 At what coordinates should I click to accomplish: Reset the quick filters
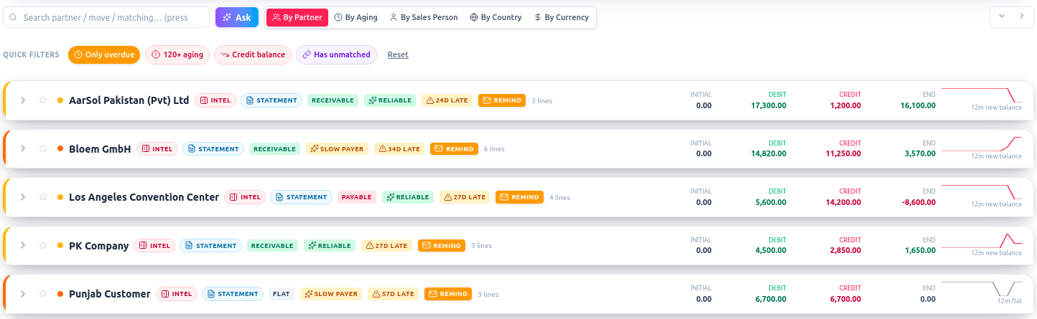point(398,54)
